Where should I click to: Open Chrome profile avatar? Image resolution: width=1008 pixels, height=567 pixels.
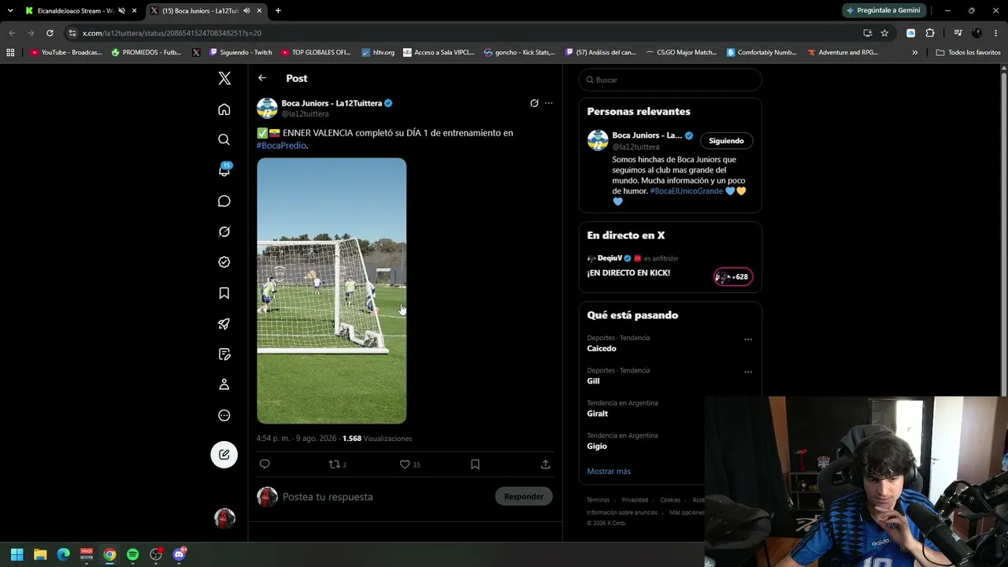pyautogui.click(x=977, y=33)
